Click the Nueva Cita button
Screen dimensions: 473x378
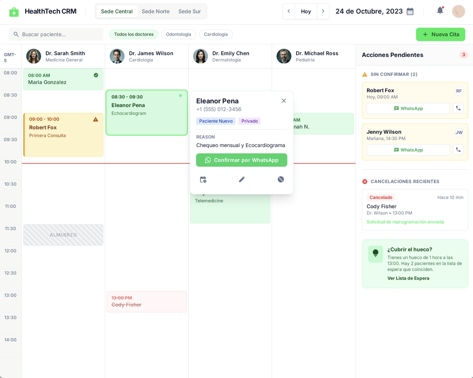(440, 35)
